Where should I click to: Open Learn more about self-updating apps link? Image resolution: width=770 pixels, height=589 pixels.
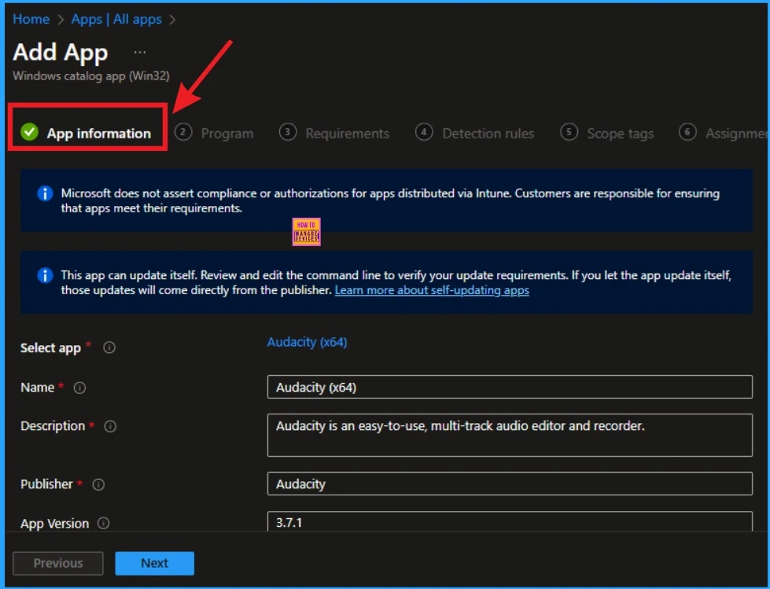click(432, 290)
